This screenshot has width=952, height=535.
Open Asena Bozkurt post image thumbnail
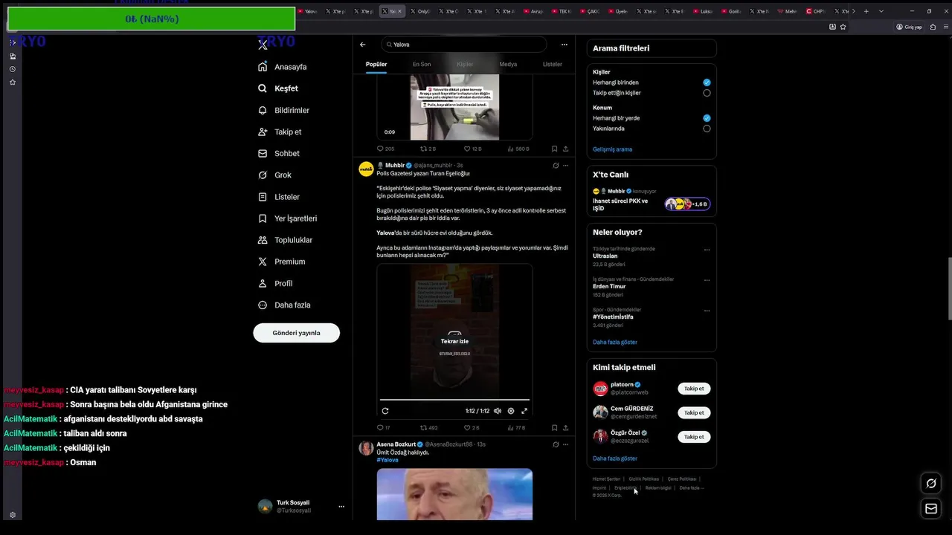pos(454,494)
